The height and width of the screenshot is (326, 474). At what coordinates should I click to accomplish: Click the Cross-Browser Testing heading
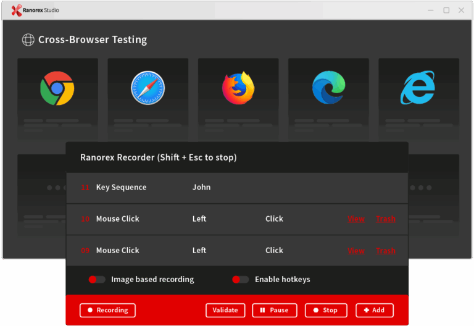click(93, 40)
